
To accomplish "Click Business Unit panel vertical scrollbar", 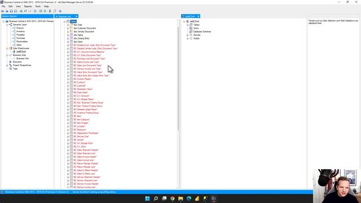I will tap(178, 78).
